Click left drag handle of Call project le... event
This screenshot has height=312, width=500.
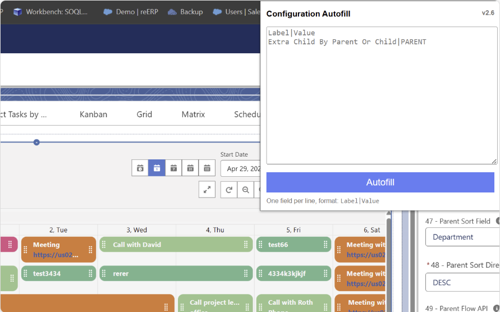click(182, 307)
